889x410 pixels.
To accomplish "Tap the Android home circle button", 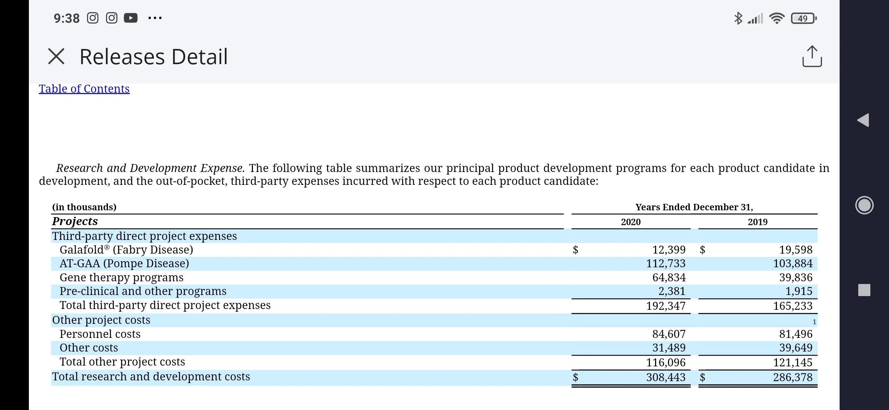I will point(864,205).
